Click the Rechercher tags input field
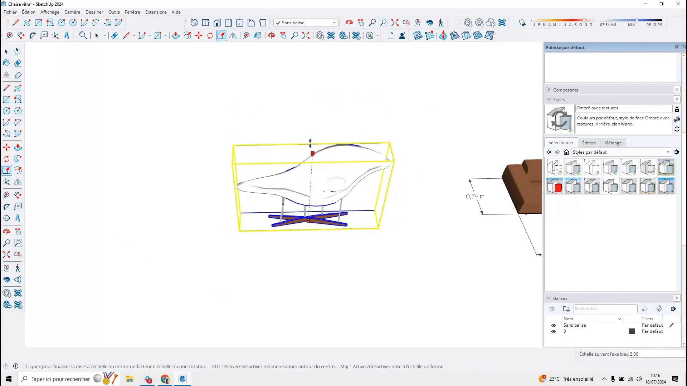 tap(605, 309)
